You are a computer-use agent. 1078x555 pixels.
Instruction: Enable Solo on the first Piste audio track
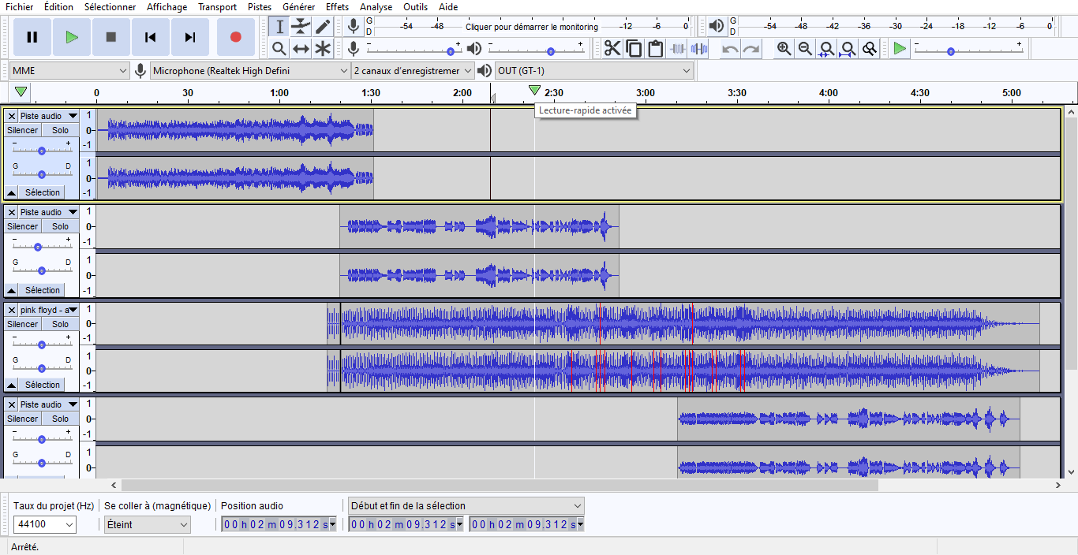[59, 129]
